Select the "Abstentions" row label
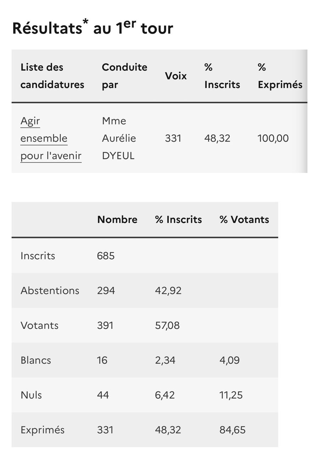This screenshot has height=465, width=319. 50,290
